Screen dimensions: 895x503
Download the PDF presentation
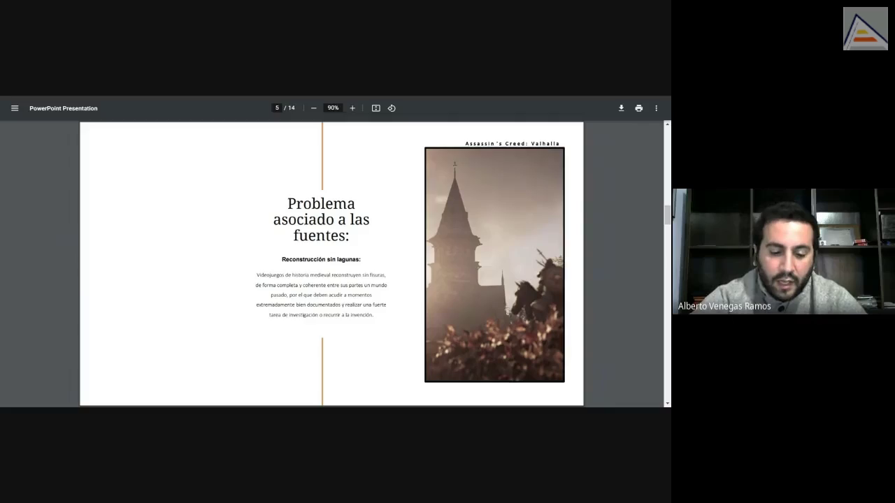pyautogui.click(x=621, y=108)
